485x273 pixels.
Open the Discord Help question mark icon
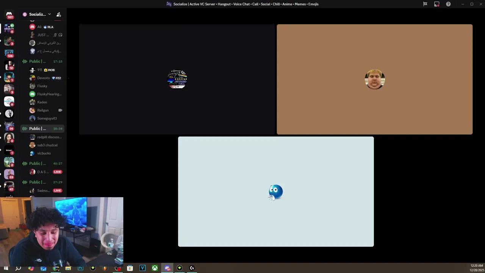tap(448, 4)
